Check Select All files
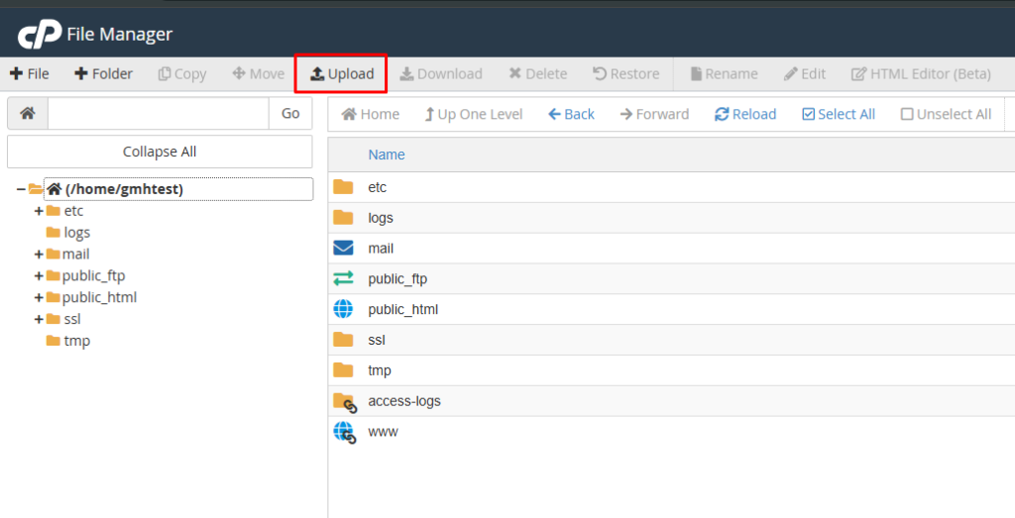 point(839,114)
